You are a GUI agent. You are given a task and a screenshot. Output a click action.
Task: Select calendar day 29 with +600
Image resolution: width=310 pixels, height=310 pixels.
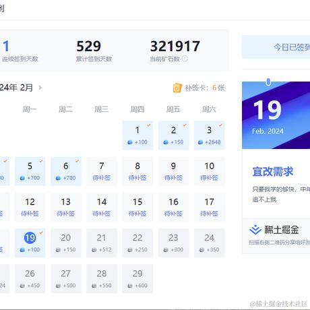[x=137, y=279]
